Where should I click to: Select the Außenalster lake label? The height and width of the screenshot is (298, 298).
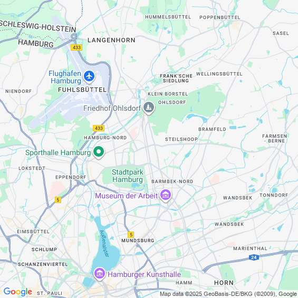[104, 244]
